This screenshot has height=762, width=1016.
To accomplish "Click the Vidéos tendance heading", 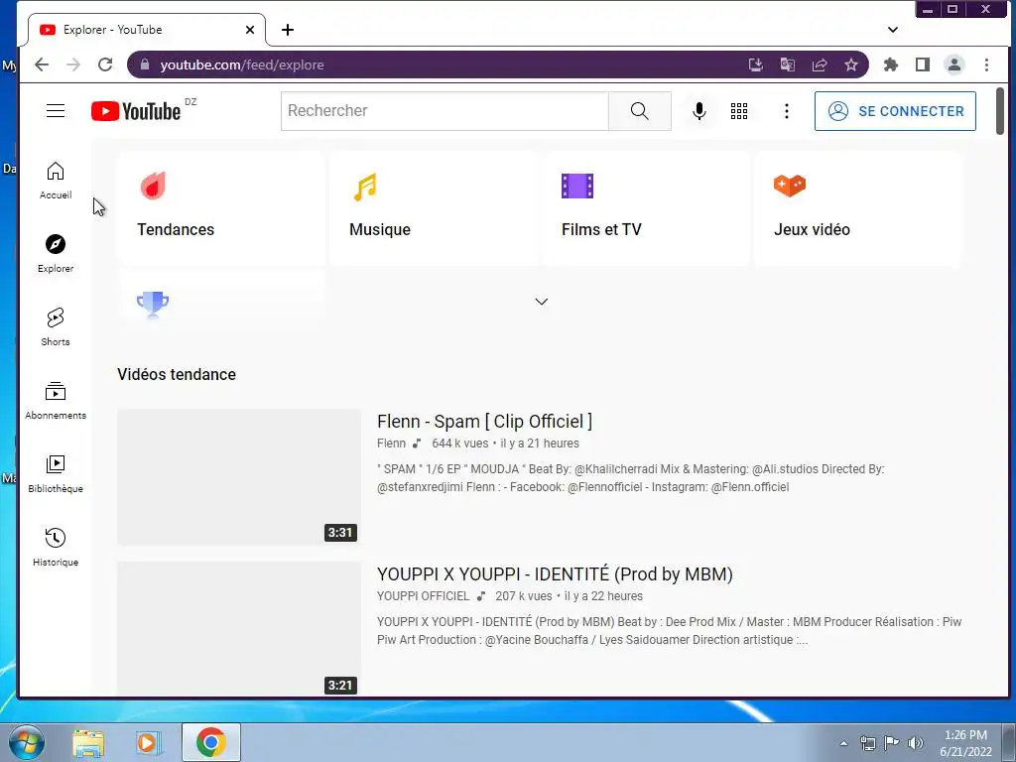I will tap(177, 374).
